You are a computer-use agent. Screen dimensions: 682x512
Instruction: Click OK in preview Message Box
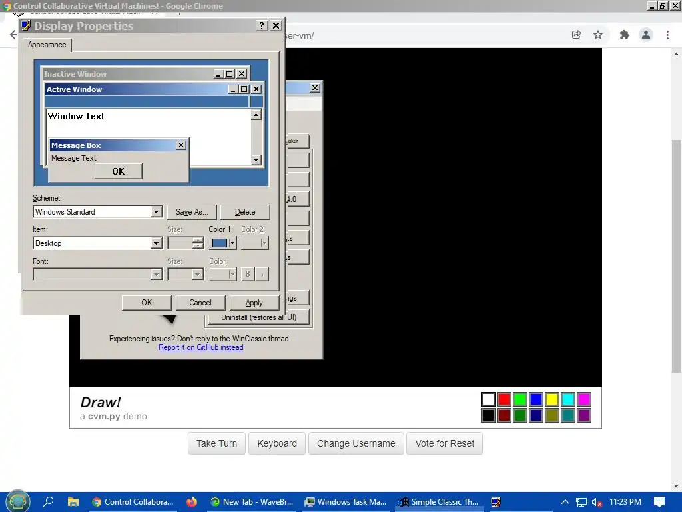119,171
